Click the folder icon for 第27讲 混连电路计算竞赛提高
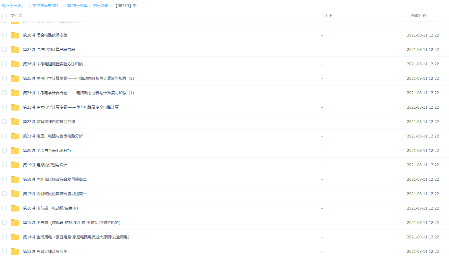This screenshot has height=257, width=449. 15,50
